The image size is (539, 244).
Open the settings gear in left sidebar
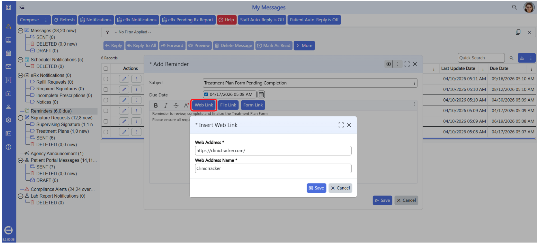8,120
